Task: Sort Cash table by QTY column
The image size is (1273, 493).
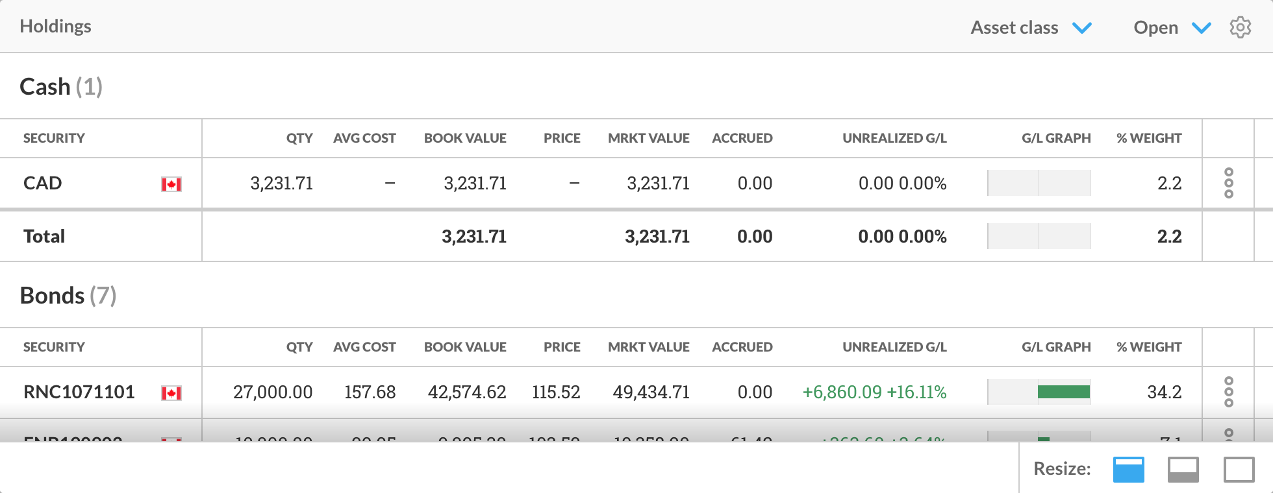Action: pyautogui.click(x=299, y=138)
